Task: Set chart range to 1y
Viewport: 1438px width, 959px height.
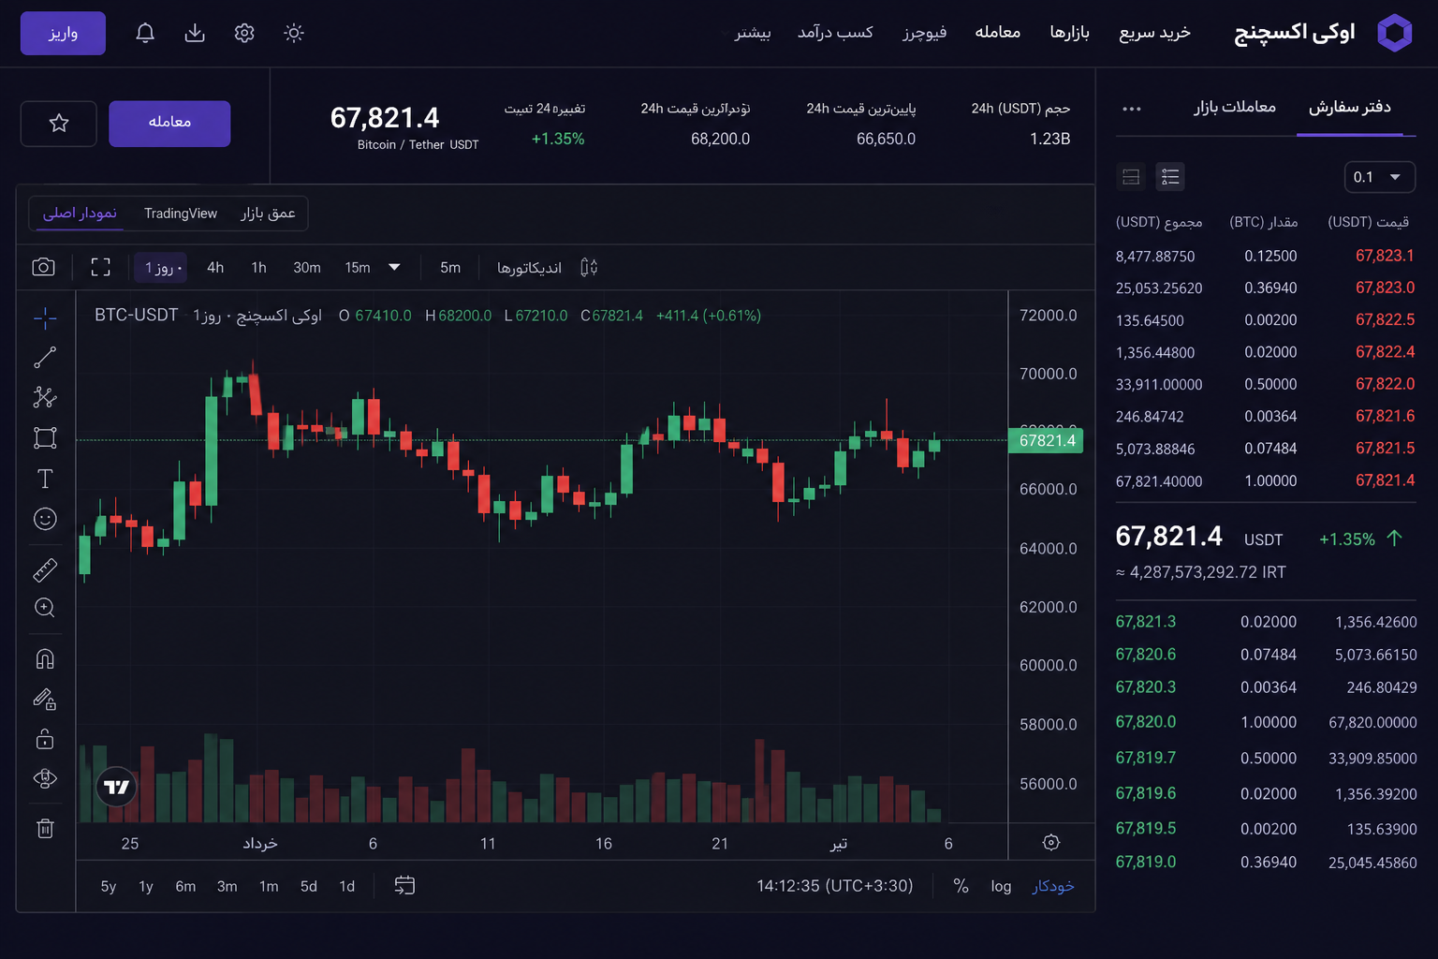Action: coord(146,886)
